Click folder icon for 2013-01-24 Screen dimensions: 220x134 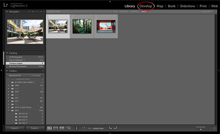[16, 114]
